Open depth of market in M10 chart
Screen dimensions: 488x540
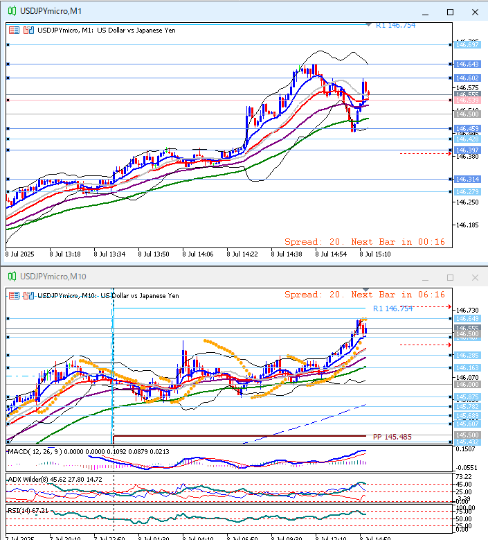click(28, 296)
